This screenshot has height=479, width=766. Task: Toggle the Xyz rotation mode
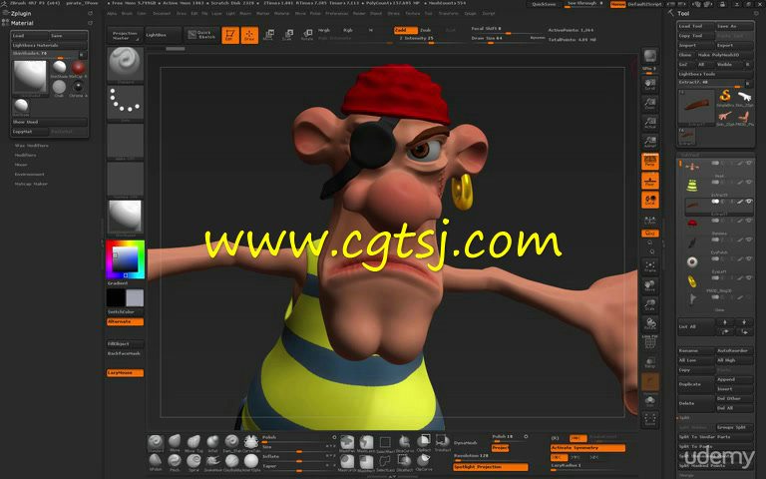point(649,234)
